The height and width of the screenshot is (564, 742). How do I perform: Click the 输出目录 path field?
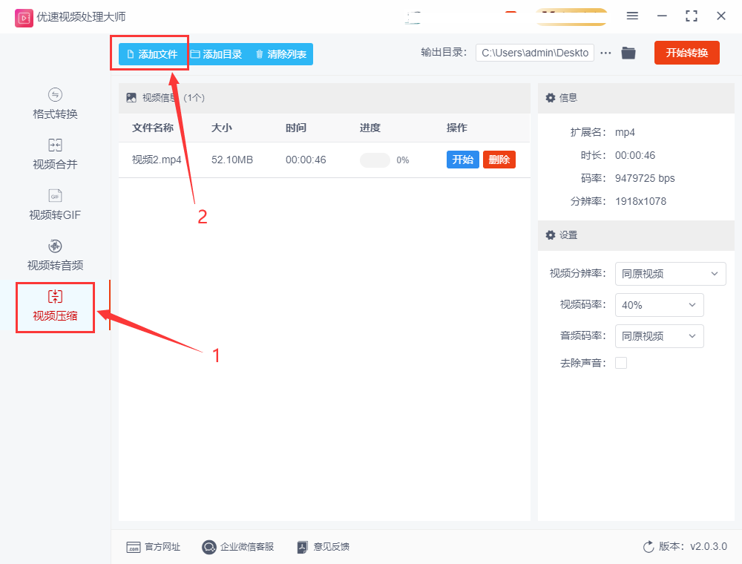click(x=535, y=53)
